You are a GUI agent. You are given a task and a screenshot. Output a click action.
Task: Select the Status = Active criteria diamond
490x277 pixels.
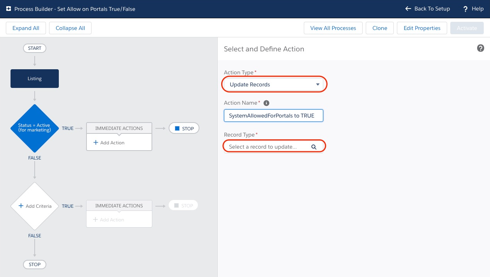(x=34, y=128)
